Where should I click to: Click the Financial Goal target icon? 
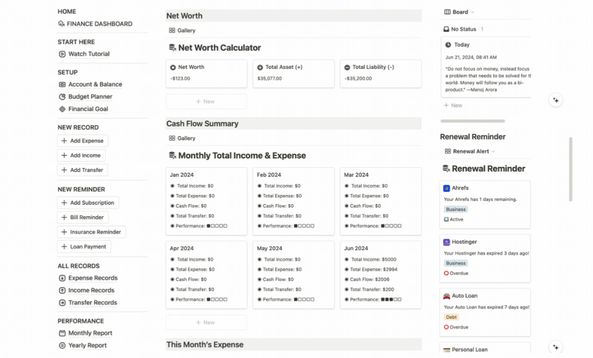[62, 109]
